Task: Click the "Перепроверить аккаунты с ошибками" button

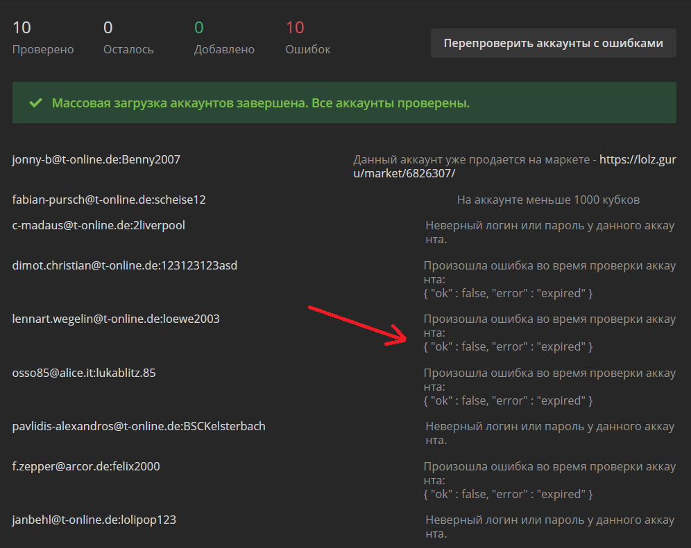Action: [553, 43]
